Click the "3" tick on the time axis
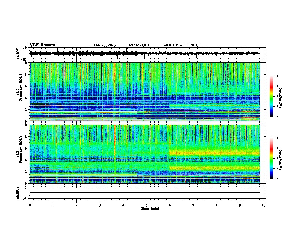297x230 pixels. [x=100, y=205]
